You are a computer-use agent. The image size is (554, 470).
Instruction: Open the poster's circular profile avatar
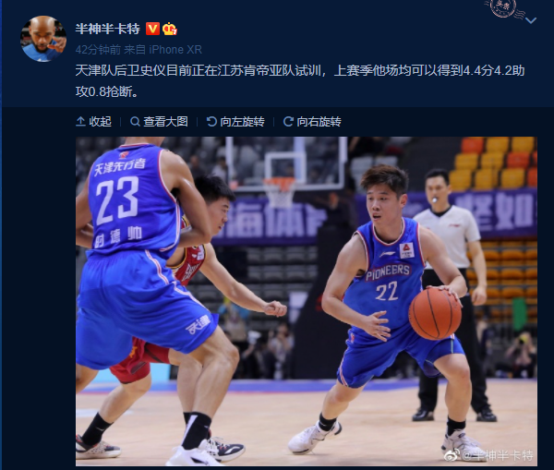[x=43, y=39]
